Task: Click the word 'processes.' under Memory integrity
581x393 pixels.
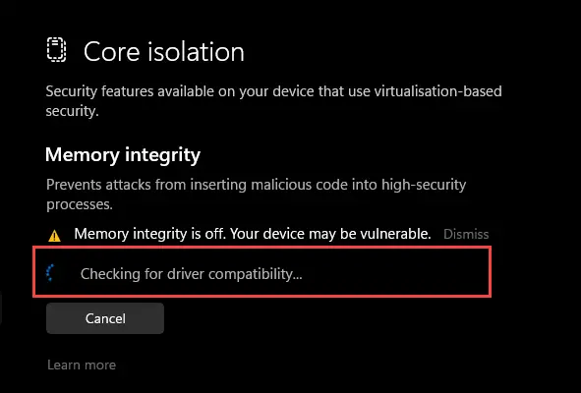Action: [x=80, y=204]
